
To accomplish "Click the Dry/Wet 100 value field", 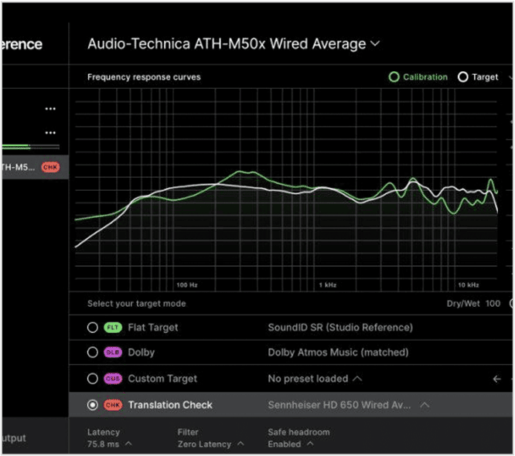I will [493, 304].
